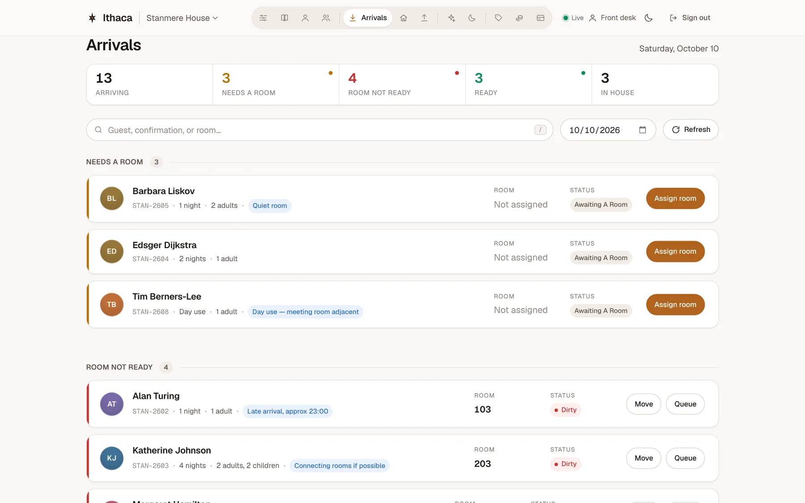Assign room for Barbara Liskov
This screenshot has height=503, width=805.
[675, 199]
